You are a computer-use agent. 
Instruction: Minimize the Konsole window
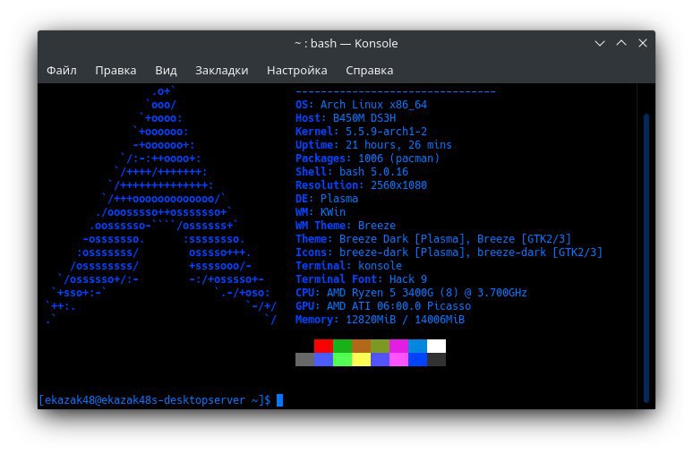(600, 43)
